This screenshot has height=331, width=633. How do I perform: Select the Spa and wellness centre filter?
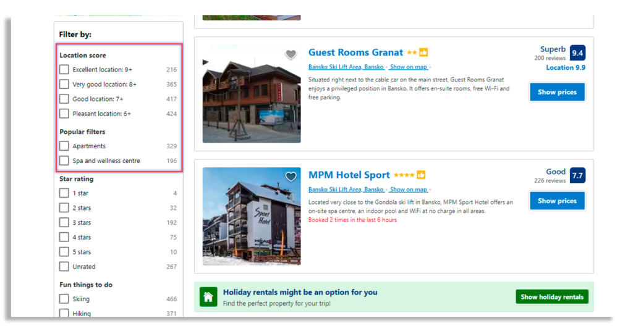(x=64, y=161)
